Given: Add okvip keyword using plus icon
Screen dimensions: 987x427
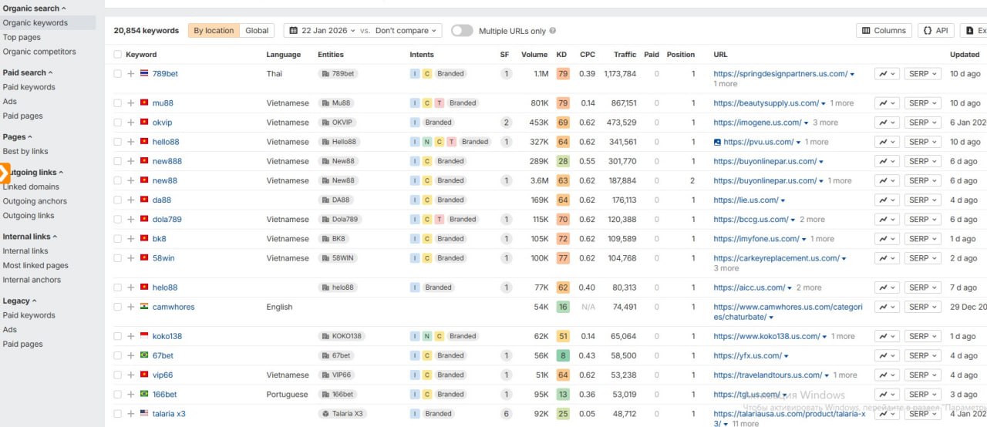Looking at the screenshot, I should tap(131, 123).
